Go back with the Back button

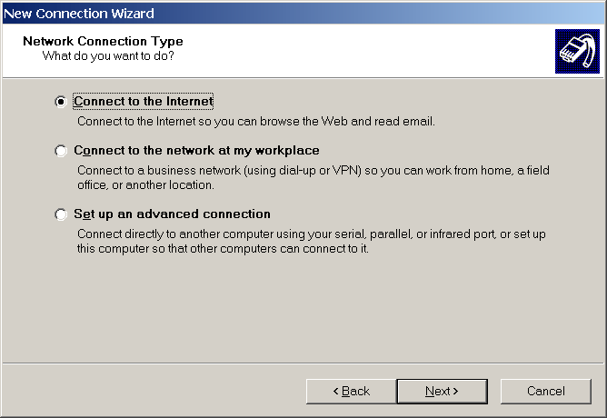[x=351, y=391]
